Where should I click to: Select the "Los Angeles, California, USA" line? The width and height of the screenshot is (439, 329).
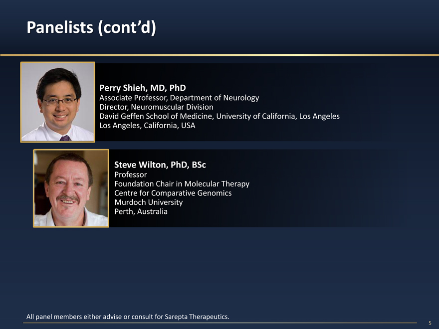[147, 126]
